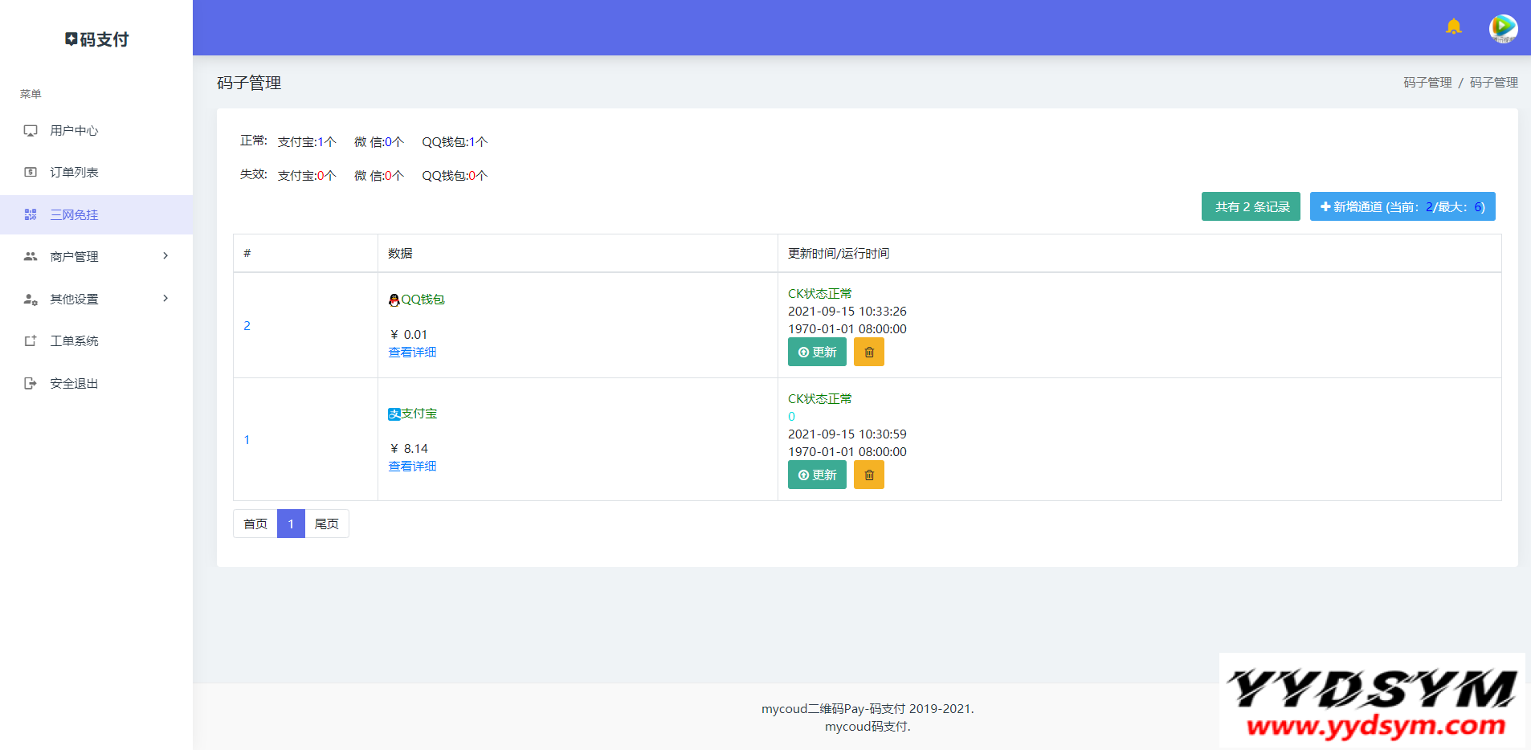Viewport: 1531px width, 750px height.
Task: Click the notification bell icon
Action: coord(1453,27)
